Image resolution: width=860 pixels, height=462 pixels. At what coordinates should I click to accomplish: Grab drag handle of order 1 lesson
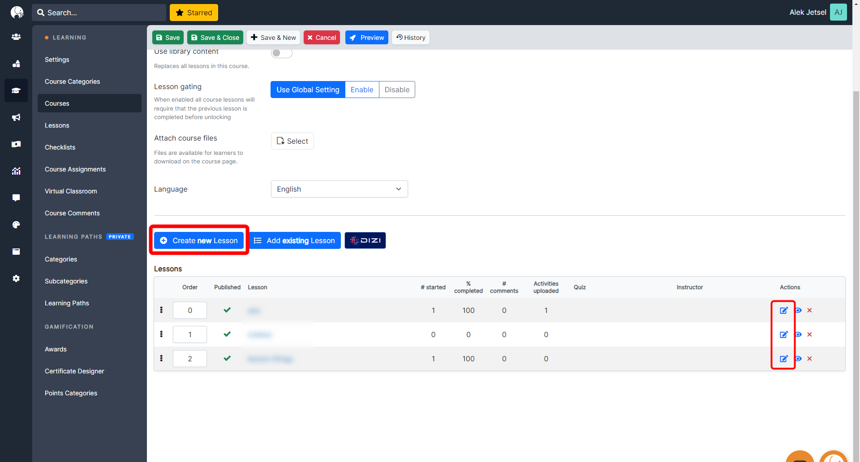click(x=161, y=334)
